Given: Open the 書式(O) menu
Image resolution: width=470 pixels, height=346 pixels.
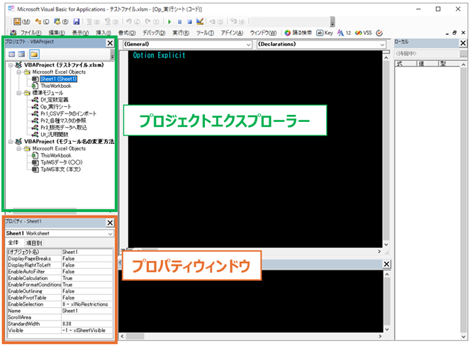Looking at the screenshot, I should (x=127, y=33).
